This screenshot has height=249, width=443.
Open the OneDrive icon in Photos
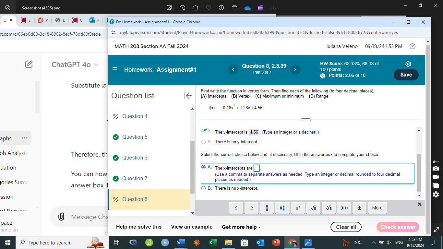pos(247,8)
